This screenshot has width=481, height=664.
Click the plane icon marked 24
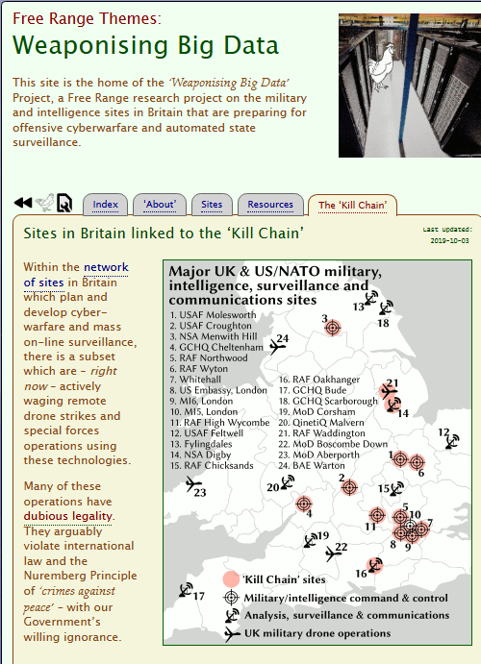pos(278,348)
